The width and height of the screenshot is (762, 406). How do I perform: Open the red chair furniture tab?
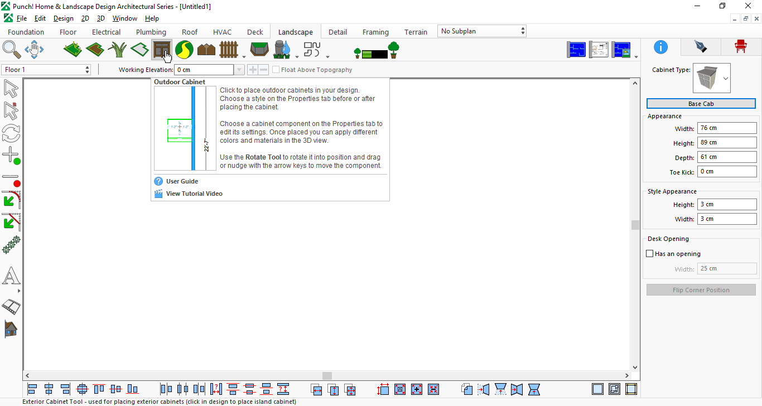pos(740,47)
